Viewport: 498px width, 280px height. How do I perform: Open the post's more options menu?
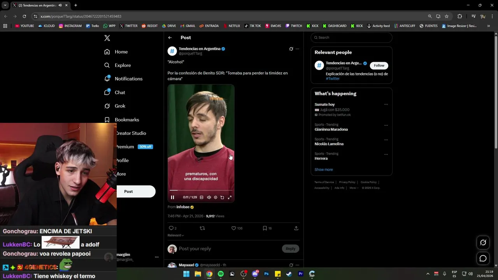click(x=297, y=49)
